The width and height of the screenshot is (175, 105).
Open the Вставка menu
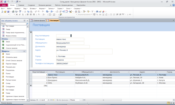(33, 9)
